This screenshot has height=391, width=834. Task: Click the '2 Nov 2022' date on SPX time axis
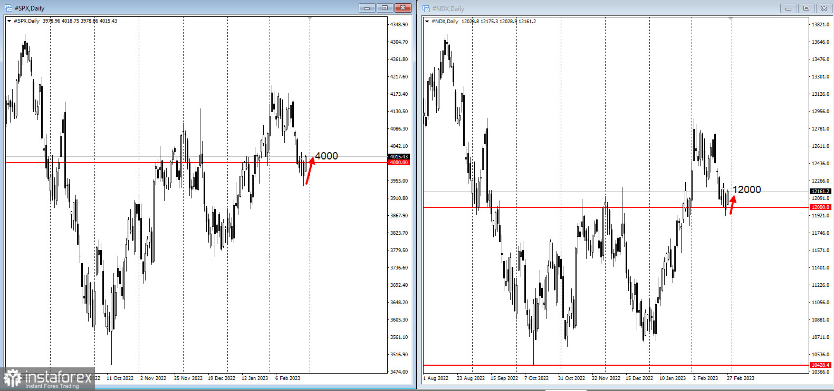click(x=153, y=378)
